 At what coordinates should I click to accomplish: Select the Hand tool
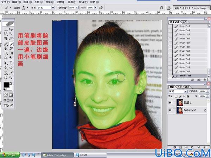click(6, 78)
